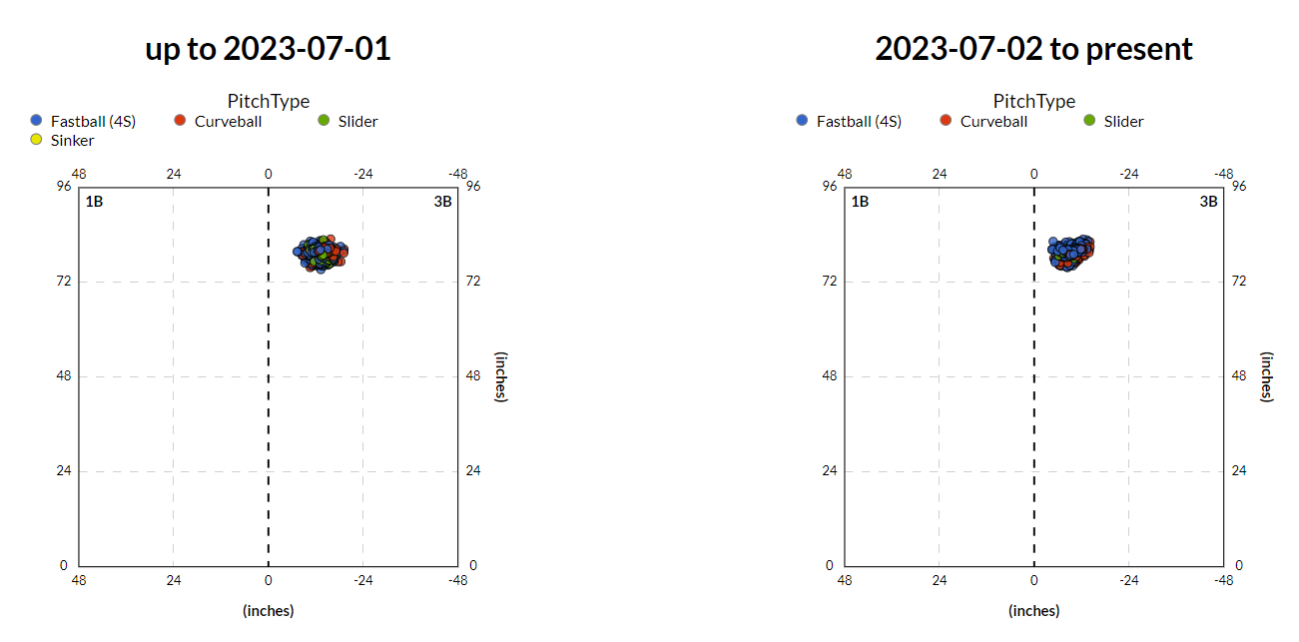Click the pitch release cluster in the right chart

coord(1070,253)
